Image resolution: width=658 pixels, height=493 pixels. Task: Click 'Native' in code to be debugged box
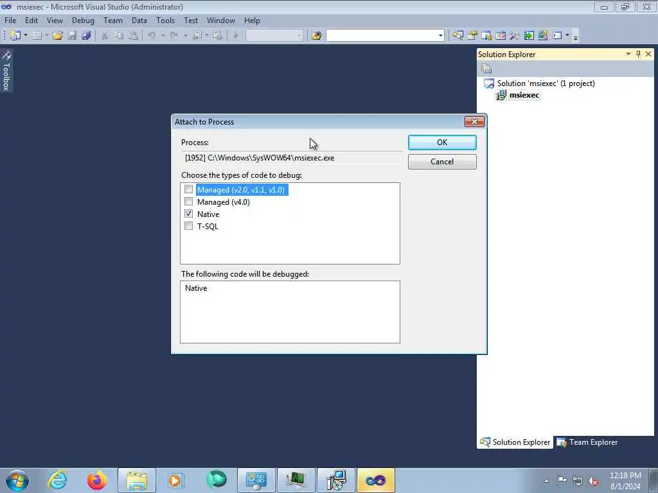pos(196,288)
